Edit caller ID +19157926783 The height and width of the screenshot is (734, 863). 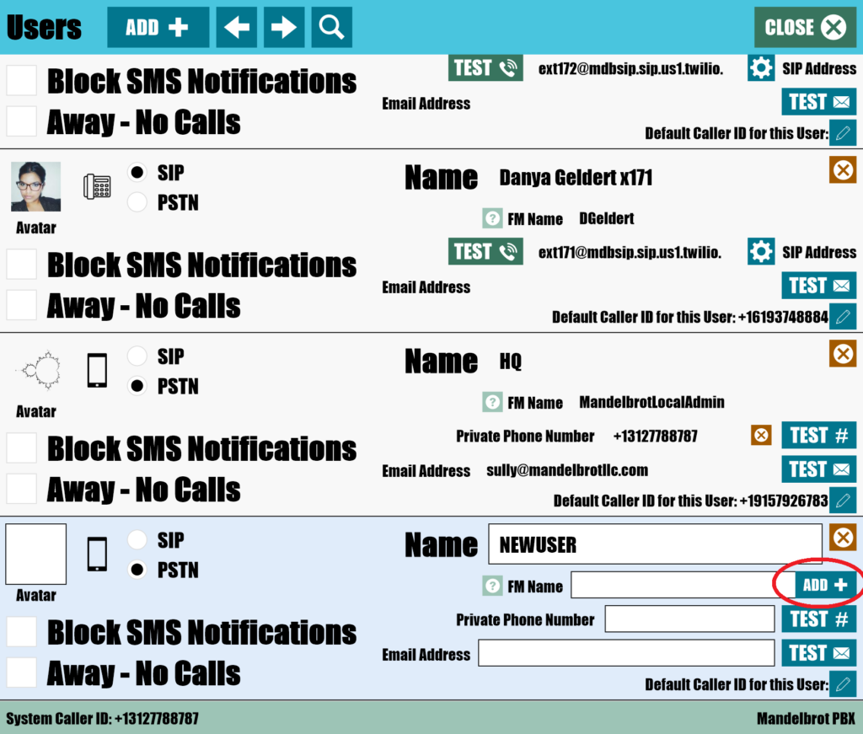[x=843, y=501]
